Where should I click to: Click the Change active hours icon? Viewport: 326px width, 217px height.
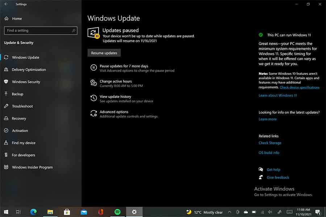pyautogui.click(x=93, y=83)
